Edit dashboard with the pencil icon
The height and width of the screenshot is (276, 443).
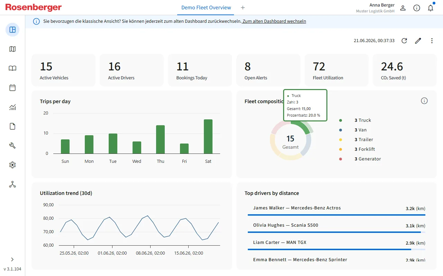[x=418, y=41]
